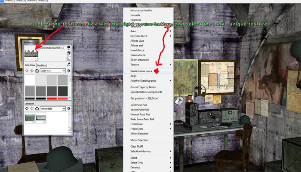The width and height of the screenshot is (301, 172).
Task: Click details arrow right of Nel modello dropdown
Action: click(x=70, y=109)
